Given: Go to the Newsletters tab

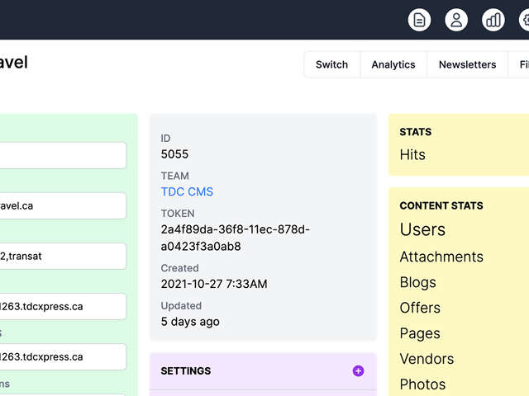Looking at the screenshot, I should click(x=467, y=64).
